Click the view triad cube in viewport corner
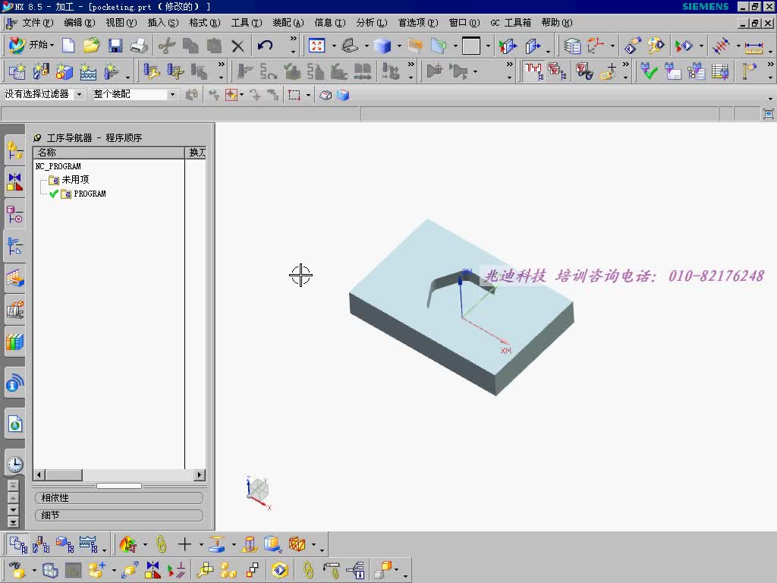This screenshot has height=583, width=777. tap(258, 491)
